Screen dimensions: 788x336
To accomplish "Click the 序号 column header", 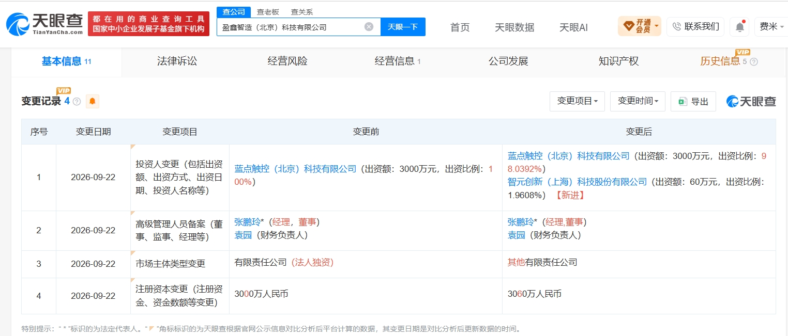I will 39,132.
